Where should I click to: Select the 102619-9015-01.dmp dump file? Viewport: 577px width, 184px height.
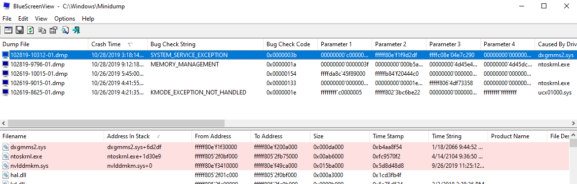coord(38,83)
